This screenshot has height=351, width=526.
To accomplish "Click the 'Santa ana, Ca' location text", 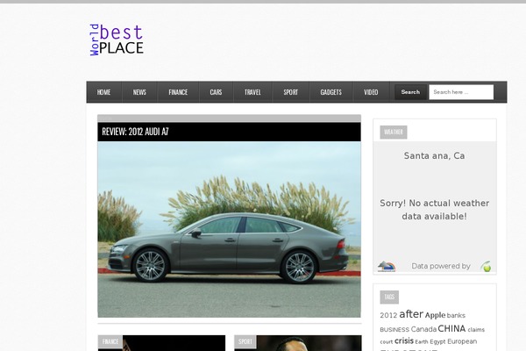I will [x=435, y=156].
